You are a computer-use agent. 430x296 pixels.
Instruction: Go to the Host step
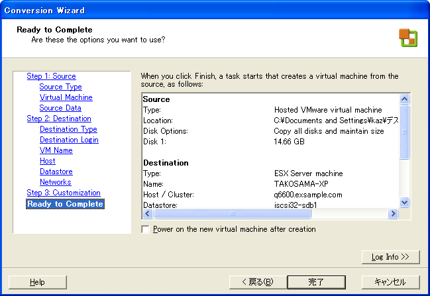point(48,161)
